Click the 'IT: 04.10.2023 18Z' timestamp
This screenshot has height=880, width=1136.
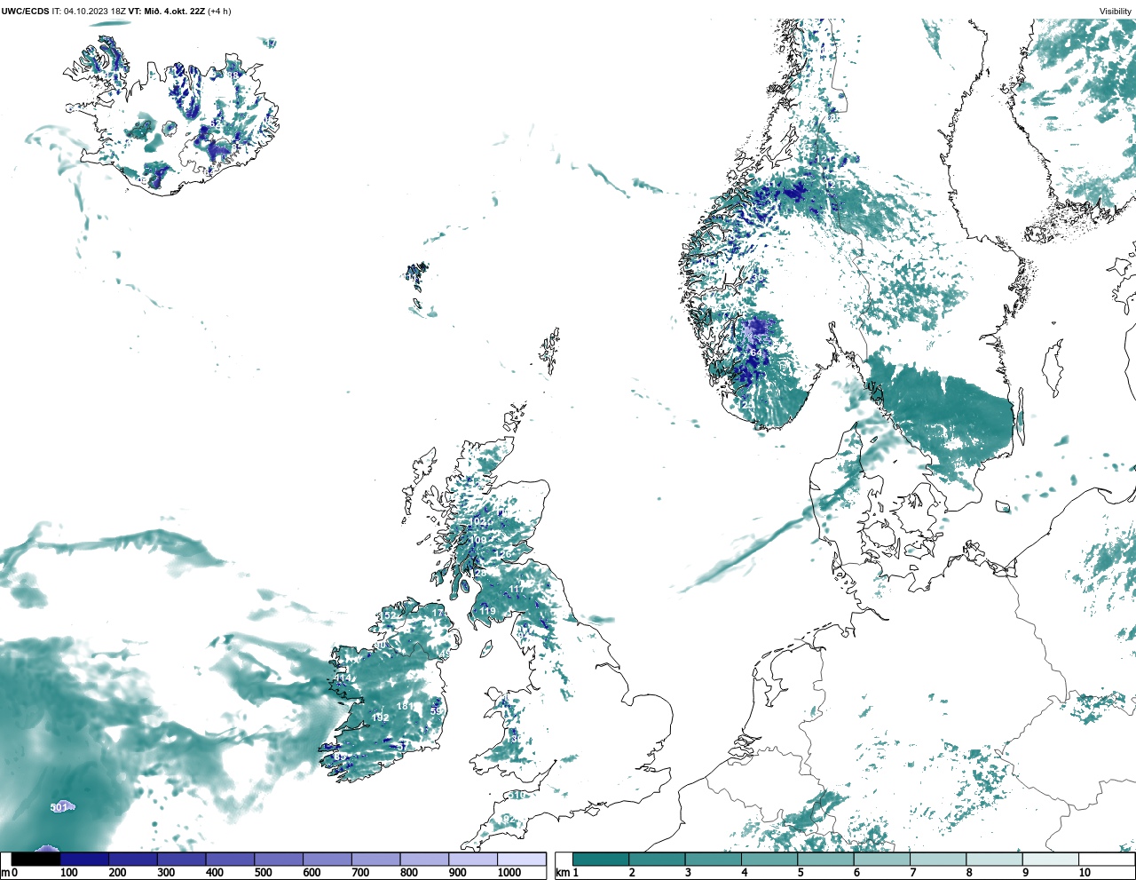[x=88, y=12]
